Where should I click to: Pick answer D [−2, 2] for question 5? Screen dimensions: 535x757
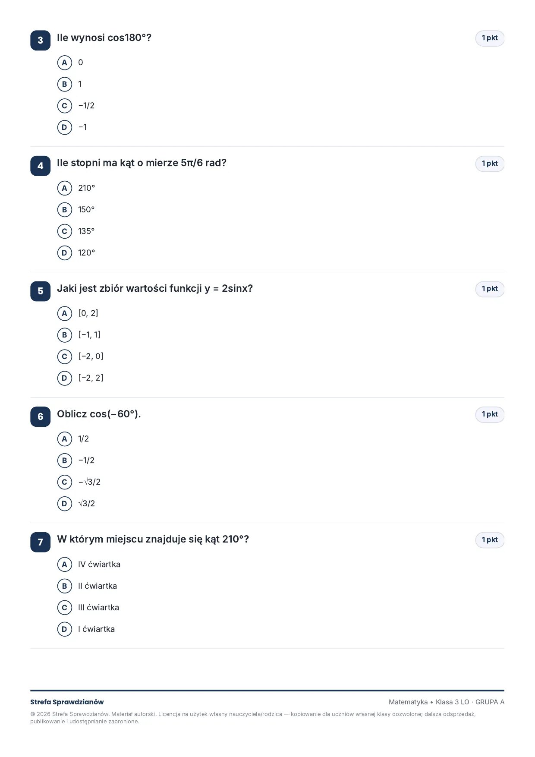click(x=65, y=378)
